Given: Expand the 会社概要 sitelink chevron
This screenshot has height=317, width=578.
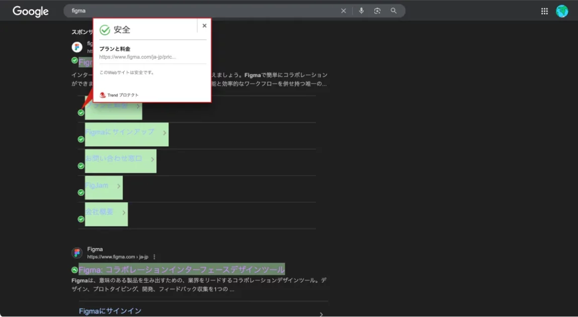Looking at the screenshot, I should 124,213.
